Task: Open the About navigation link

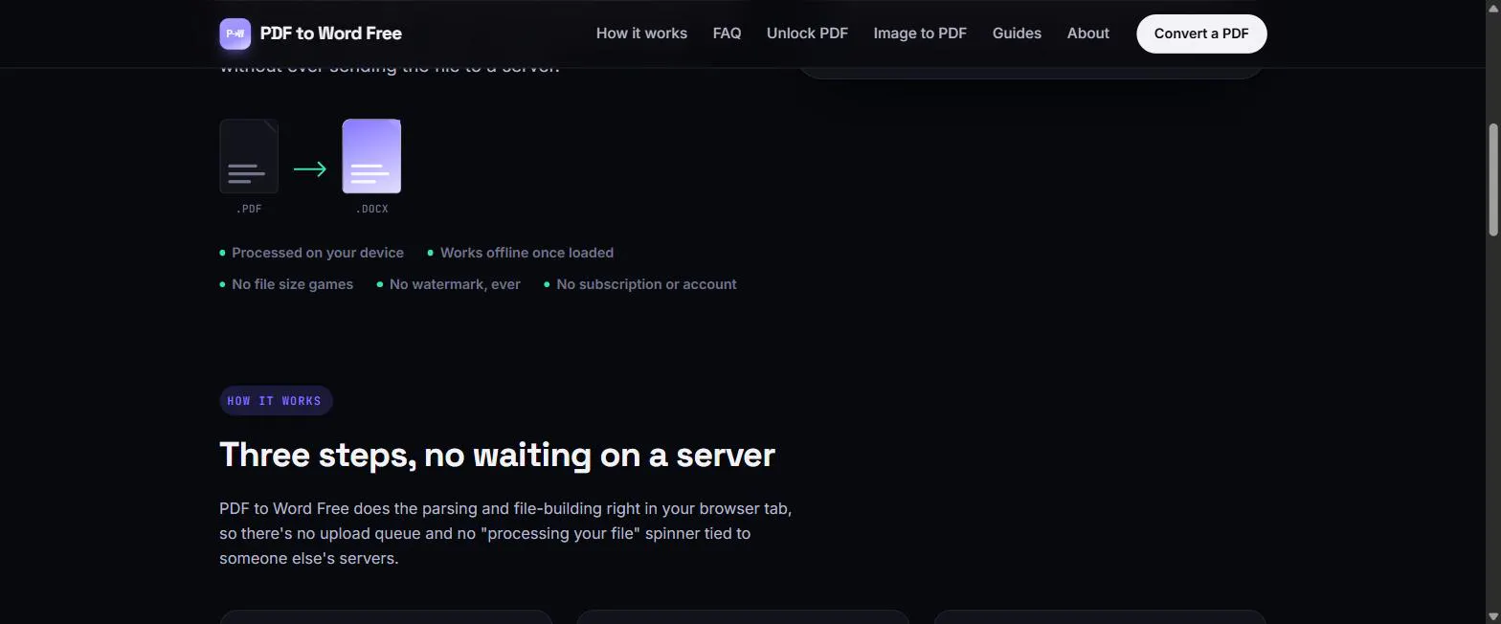Action: [1088, 33]
